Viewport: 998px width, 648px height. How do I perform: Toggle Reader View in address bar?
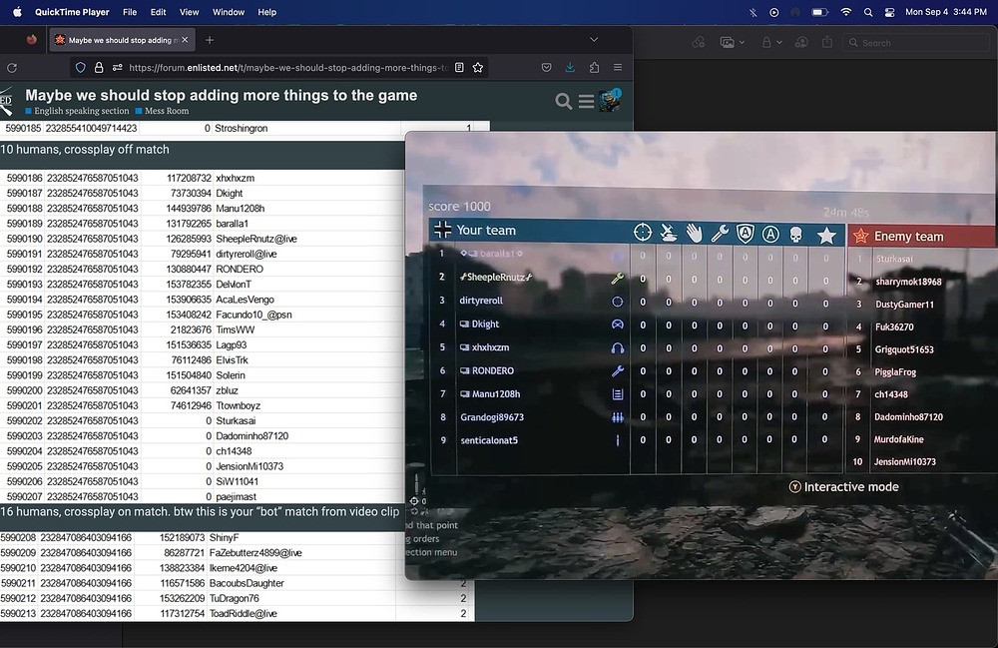[x=459, y=68]
